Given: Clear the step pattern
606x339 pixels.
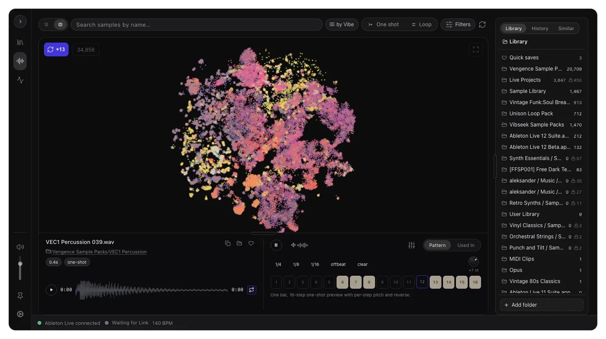Looking at the screenshot, I should point(362,265).
